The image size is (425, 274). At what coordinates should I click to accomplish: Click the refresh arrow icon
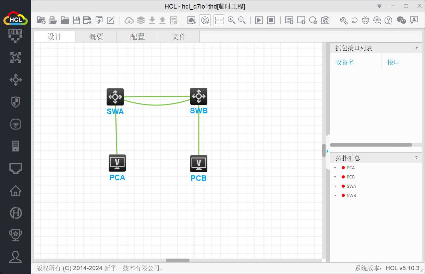pos(355,20)
